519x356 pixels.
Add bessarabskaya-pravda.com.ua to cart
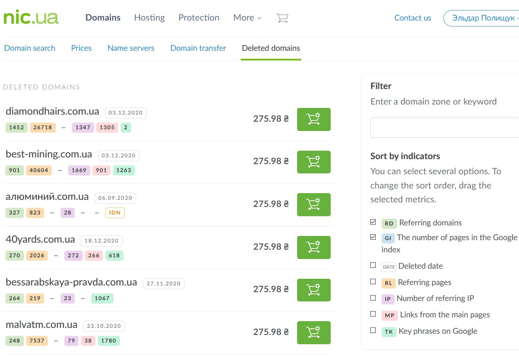coord(314,290)
